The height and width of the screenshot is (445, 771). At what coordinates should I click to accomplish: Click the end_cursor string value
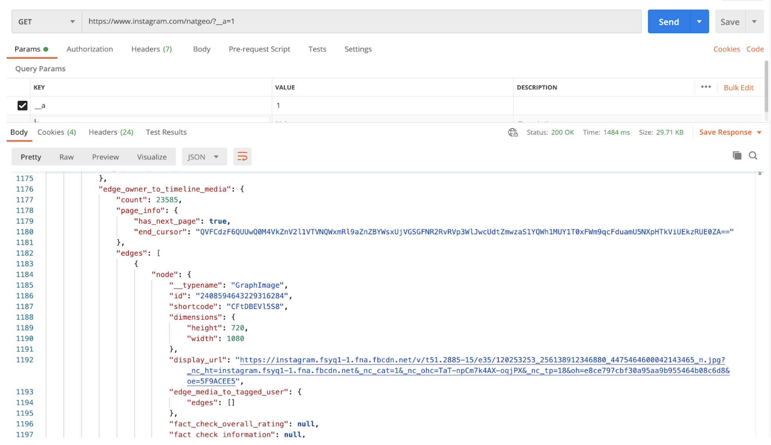coord(465,232)
